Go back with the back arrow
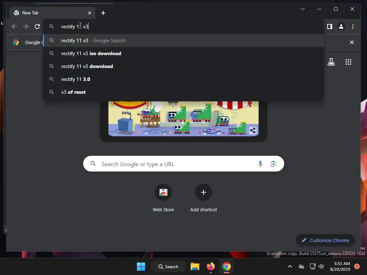 point(14,26)
